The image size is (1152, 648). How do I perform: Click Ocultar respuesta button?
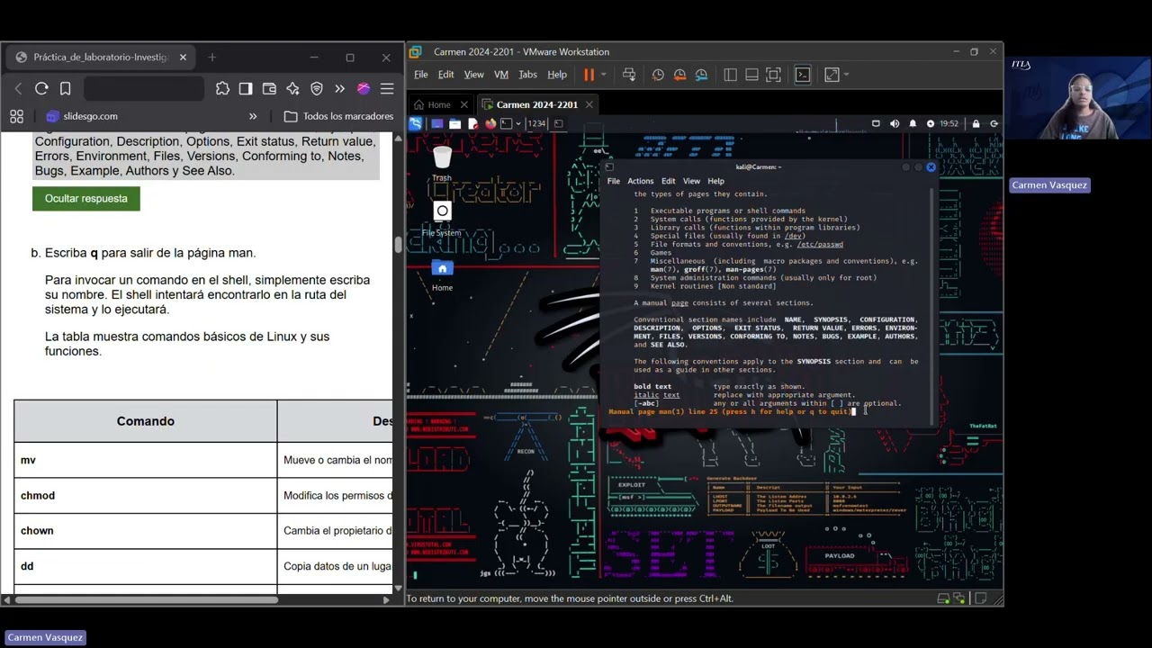click(x=86, y=198)
